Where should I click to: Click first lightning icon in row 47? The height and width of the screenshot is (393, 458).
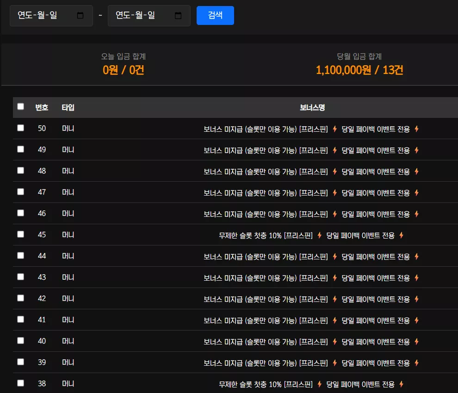point(335,193)
